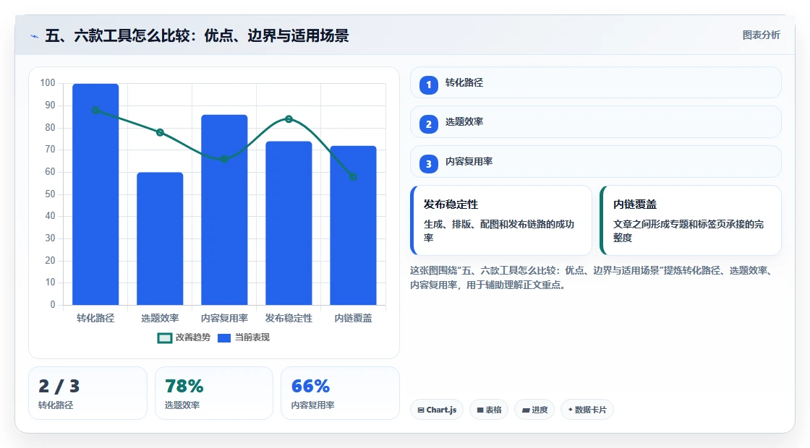Screen dimensions: 810x448
Task: Select the 内容复用率 list item
Action: [596, 162]
